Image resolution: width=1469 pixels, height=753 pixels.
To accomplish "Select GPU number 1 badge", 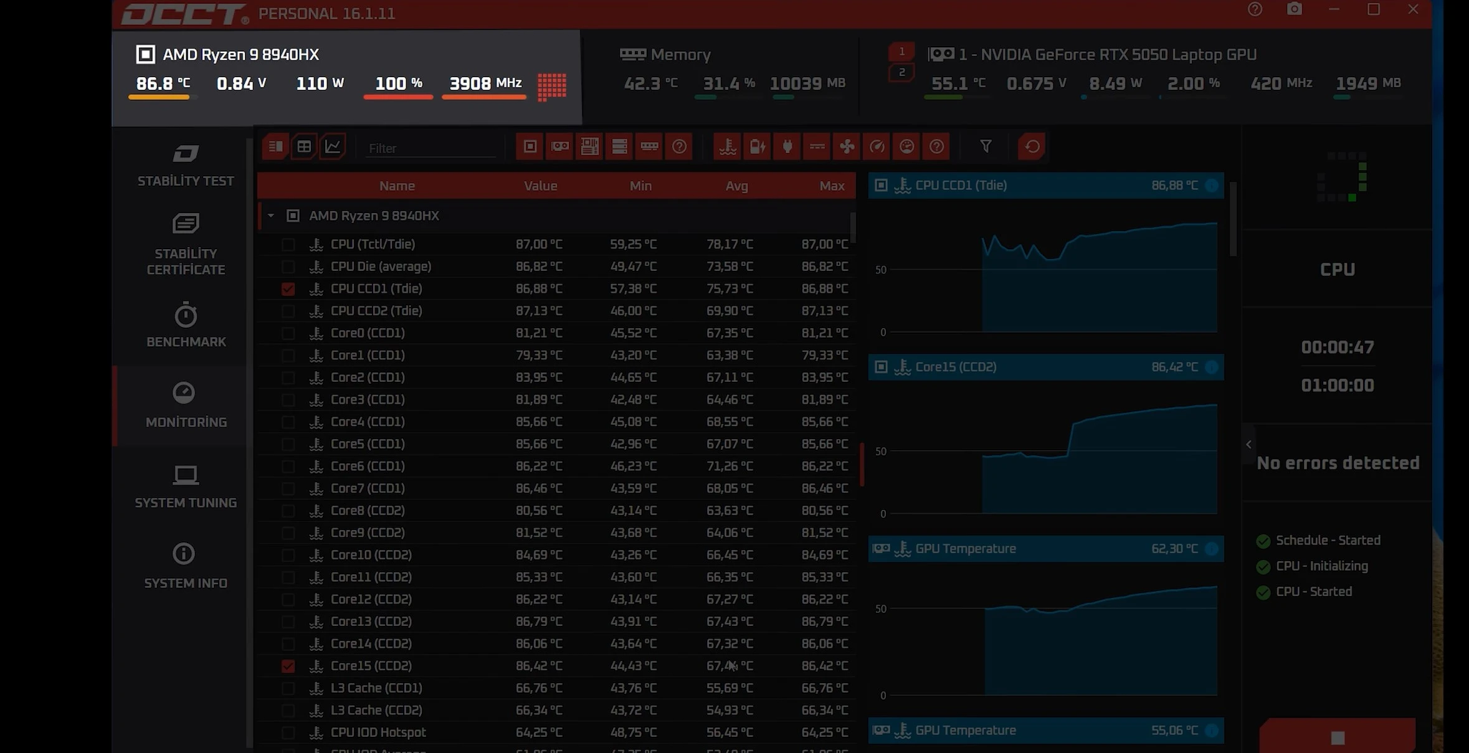I will click(x=901, y=52).
